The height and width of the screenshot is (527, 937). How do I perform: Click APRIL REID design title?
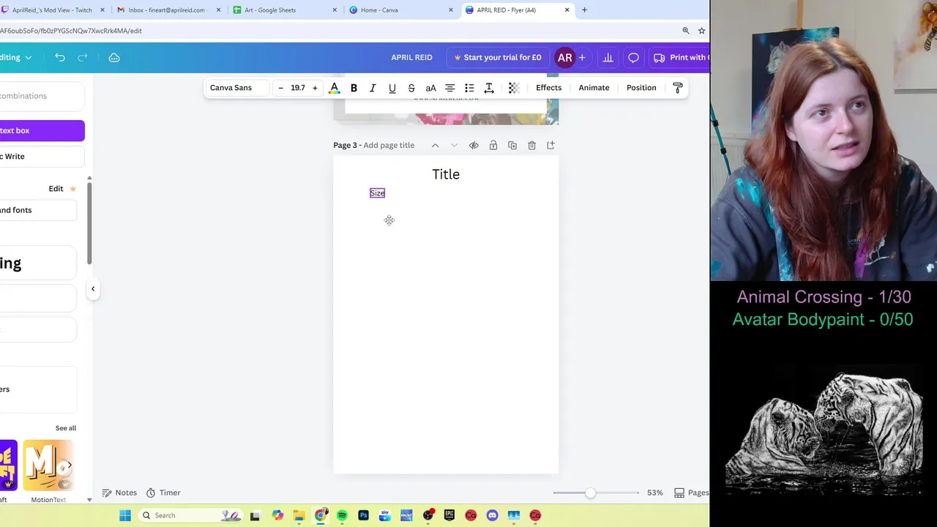point(411,57)
